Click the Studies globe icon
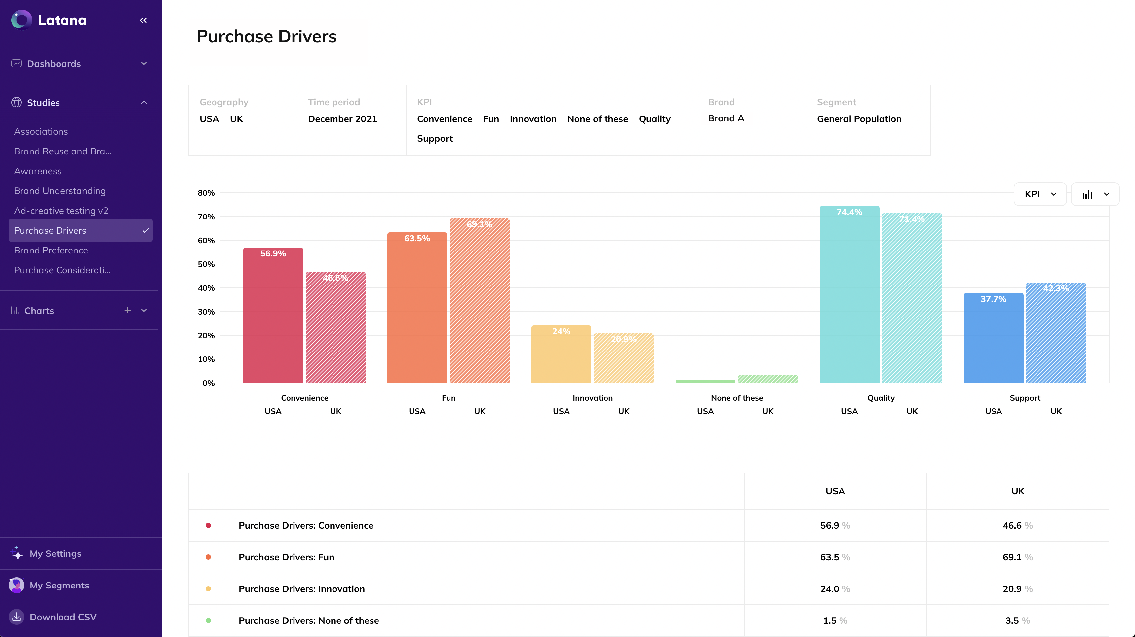This screenshot has width=1135, height=637. coord(16,103)
